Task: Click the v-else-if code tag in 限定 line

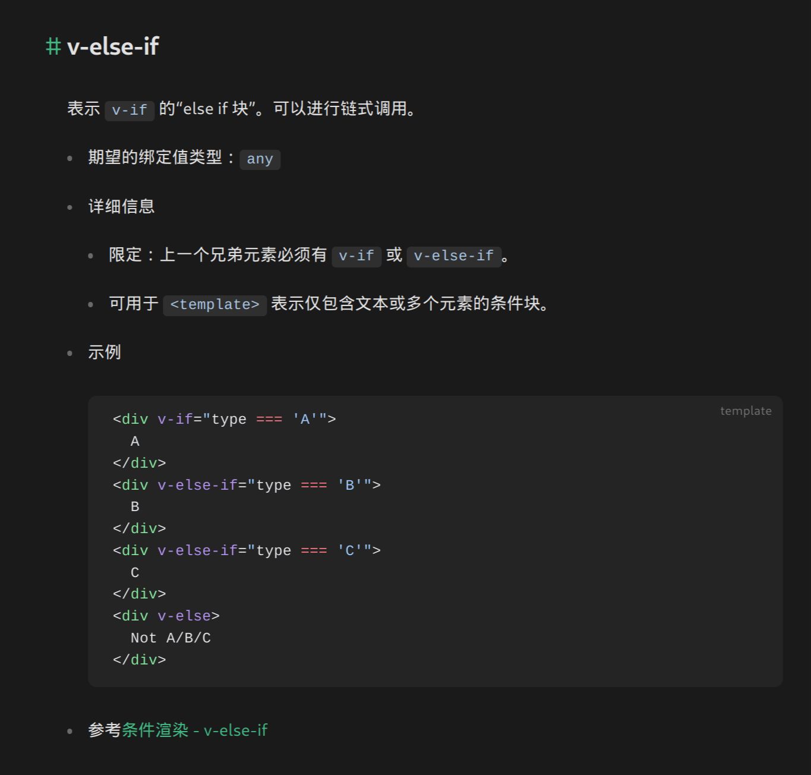Action: 454,256
